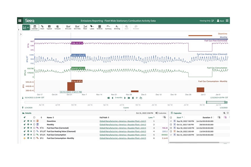The width and height of the screenshot is (251, 167).
Task: Open the hamburger menu next to Mark
Action: pos(227,21)
